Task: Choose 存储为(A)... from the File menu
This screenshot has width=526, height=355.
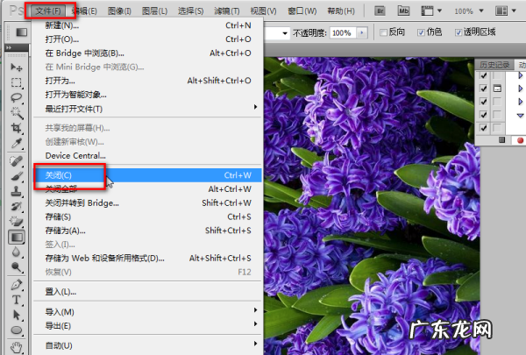Action: 147,231
